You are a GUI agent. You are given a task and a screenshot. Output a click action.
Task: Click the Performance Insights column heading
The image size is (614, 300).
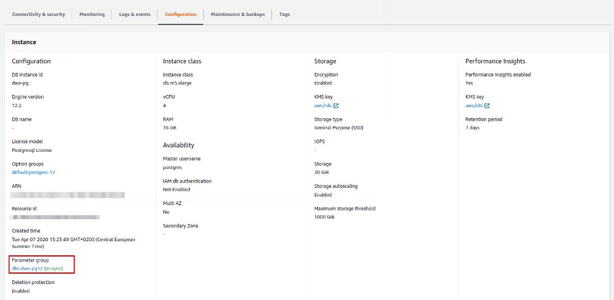point(495,61)
